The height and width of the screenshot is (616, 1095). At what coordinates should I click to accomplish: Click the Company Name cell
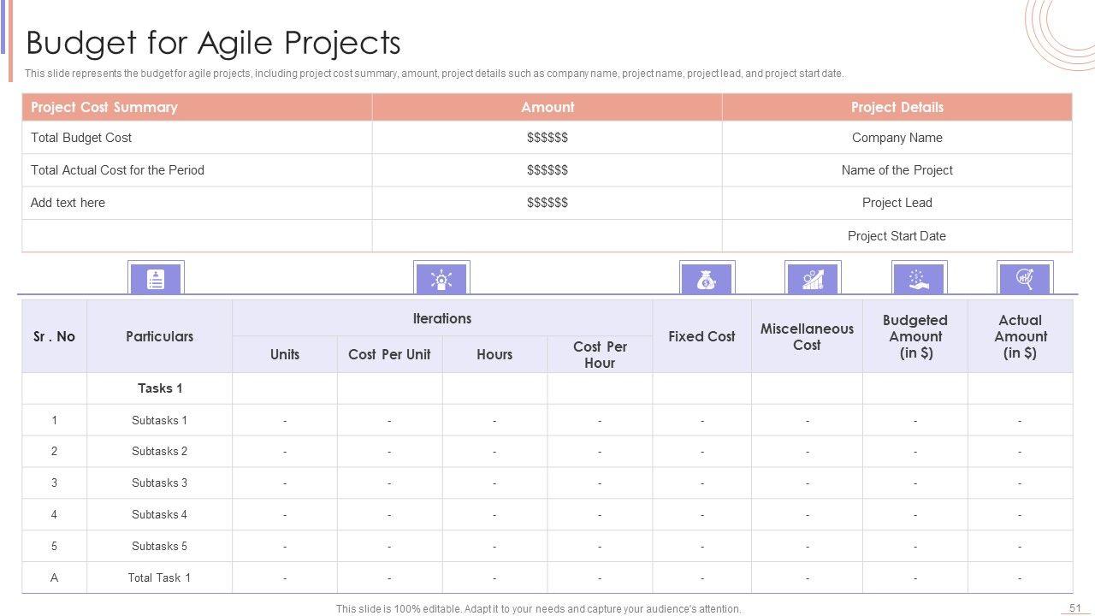click(x=897, y=138)
